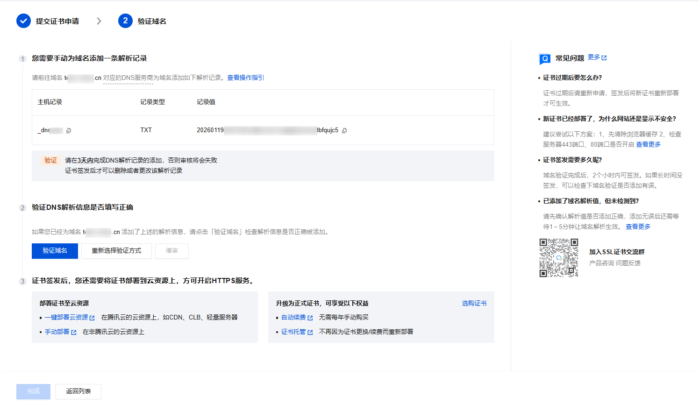Click the record value starting 20260119
699x412 pixels.
[x=267, y=130]
